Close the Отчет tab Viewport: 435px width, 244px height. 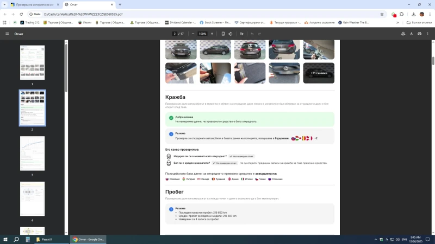(x=112, y=4)
